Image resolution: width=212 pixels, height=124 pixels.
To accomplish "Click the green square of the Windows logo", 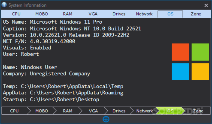I will coord(200,52).
